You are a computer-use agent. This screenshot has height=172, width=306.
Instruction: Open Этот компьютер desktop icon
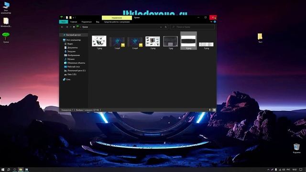pos(6,8)
